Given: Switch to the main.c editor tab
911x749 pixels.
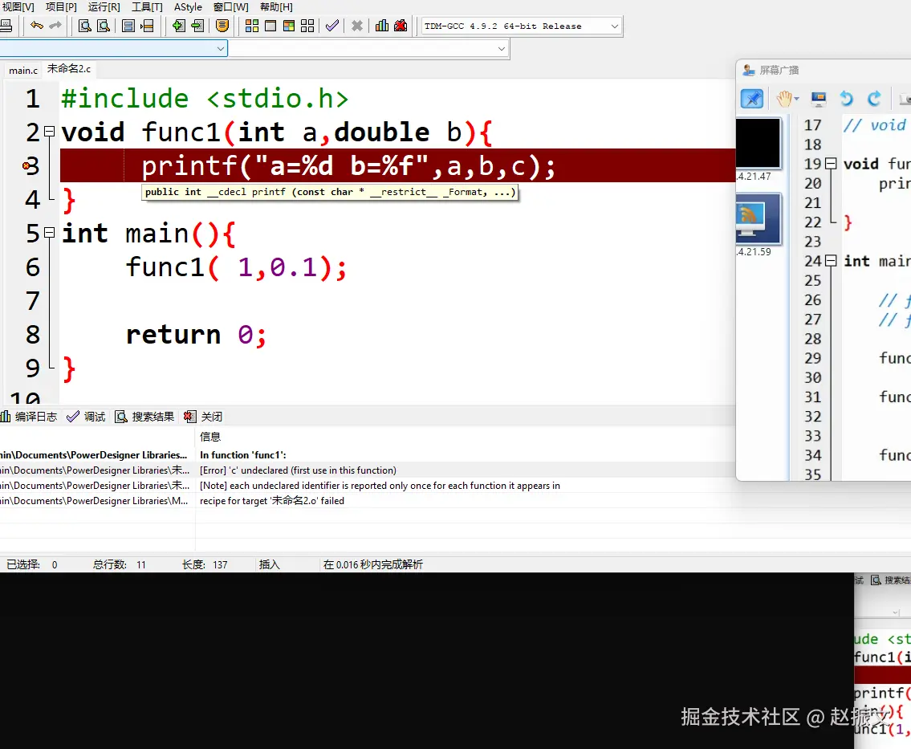Looking at the screenshot, I should 23,71.
